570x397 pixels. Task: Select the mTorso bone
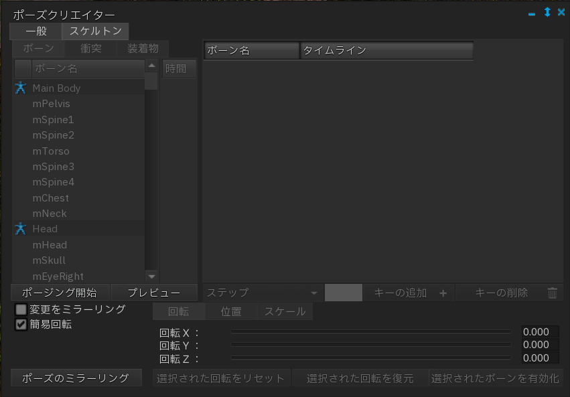(79, 151)
